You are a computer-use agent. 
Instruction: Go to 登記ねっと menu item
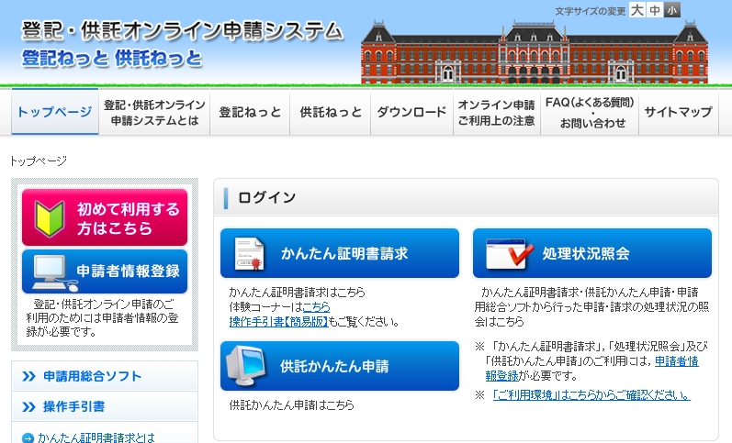pos(250,113)
